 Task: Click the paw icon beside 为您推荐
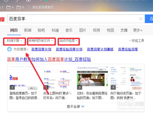[9, 49]
